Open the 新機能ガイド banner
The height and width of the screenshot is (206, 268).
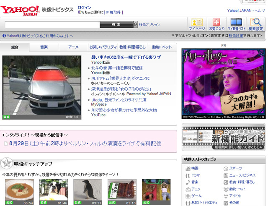224,137
